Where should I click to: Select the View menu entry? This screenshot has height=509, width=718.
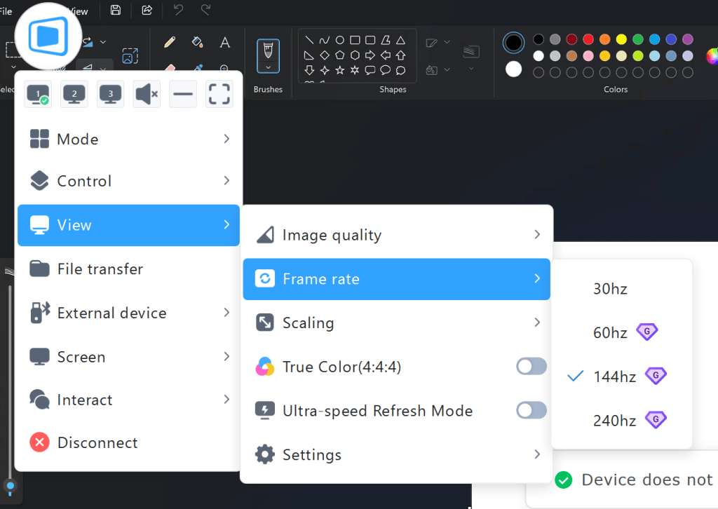(129, 225)
